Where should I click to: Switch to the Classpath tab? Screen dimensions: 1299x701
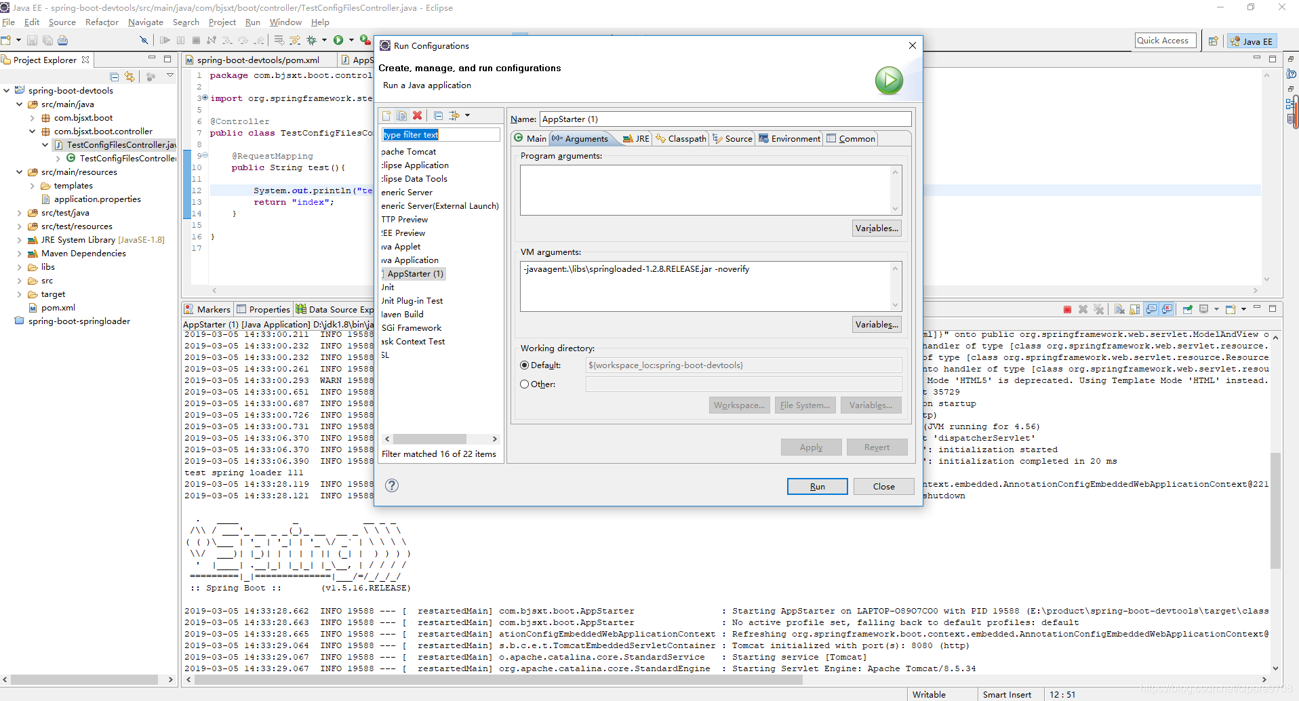coord(681,138)
